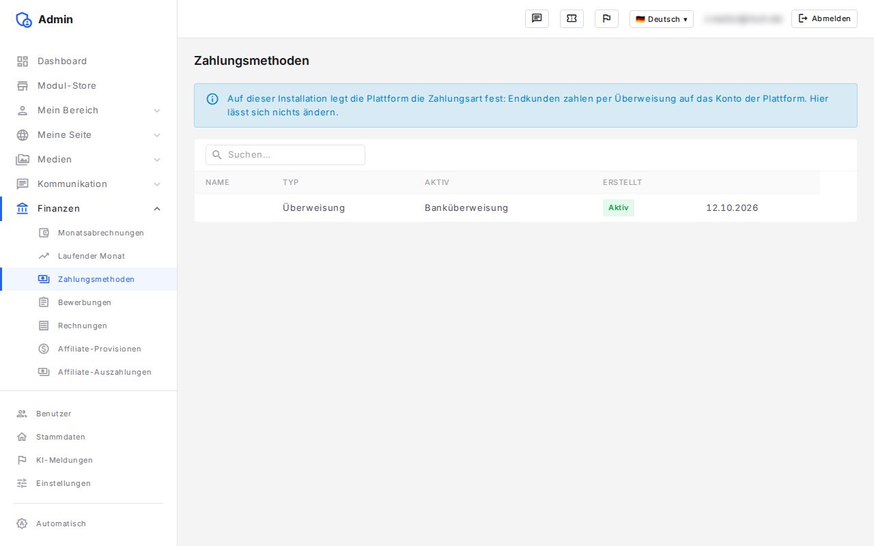This screenshot has width=874, height=546.
Task: Click the Affiliate-Provisionen dollar icon
Action: point(44,349)
